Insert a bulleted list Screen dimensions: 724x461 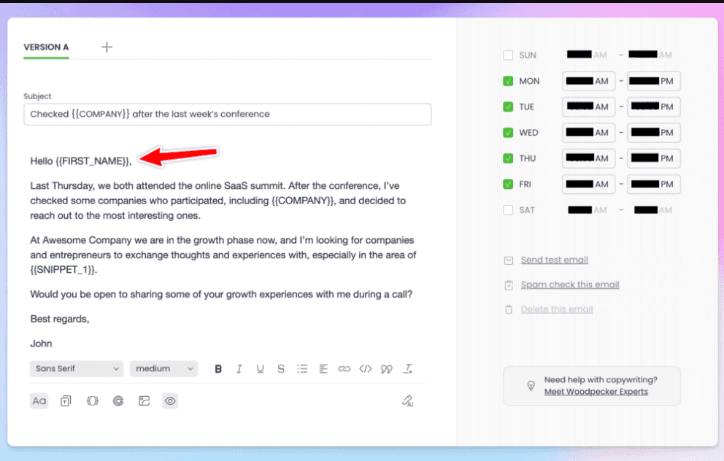[302, 368]
